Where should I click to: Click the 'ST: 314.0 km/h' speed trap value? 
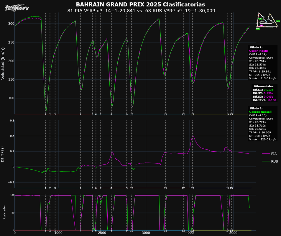point(259,75)
